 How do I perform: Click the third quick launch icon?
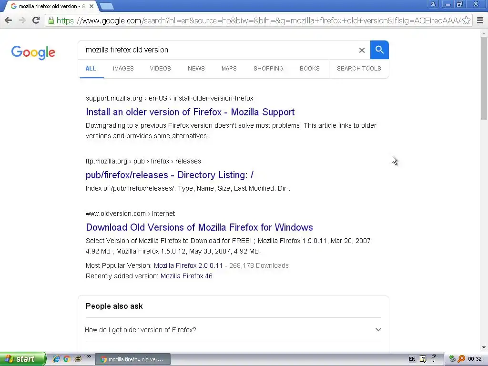point(78,359)
